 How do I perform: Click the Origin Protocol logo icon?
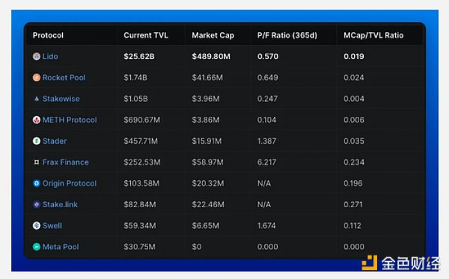click(x=37, y=183)
